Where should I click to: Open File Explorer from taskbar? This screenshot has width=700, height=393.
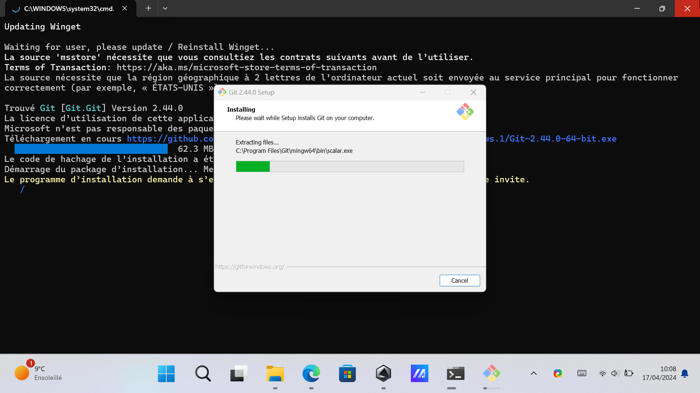tap(275, 374)
